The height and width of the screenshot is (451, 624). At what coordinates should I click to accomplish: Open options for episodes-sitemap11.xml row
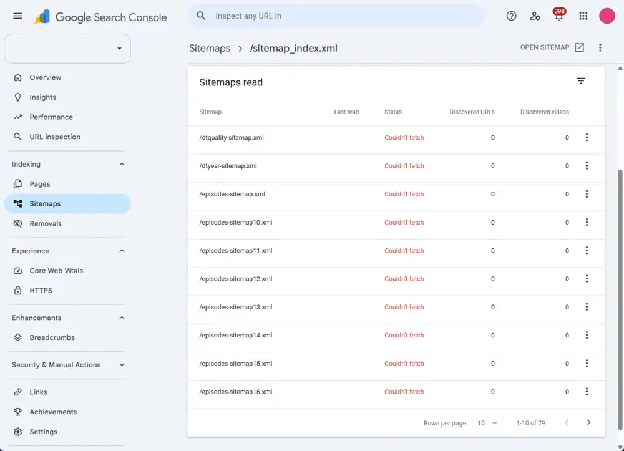587,250
